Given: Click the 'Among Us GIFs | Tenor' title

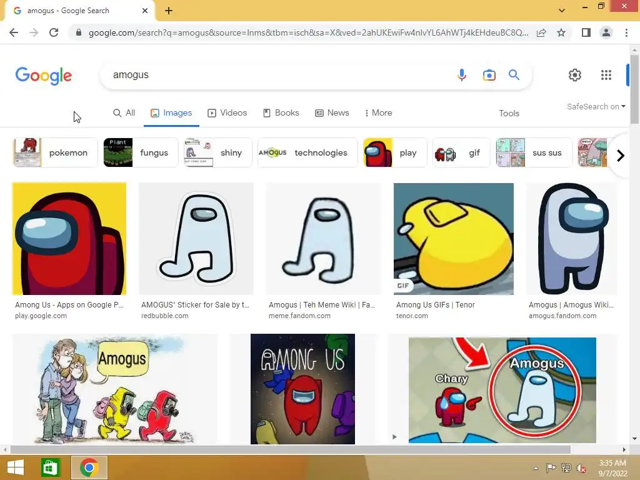Looking at the screenshot, I should pyautogui.click(x=436, y=305).
